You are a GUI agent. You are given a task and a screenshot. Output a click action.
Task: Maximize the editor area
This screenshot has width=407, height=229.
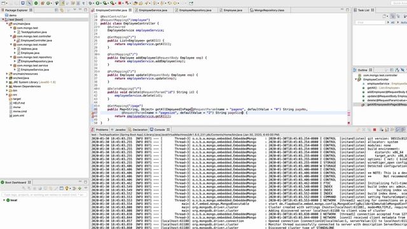point(348,10)
